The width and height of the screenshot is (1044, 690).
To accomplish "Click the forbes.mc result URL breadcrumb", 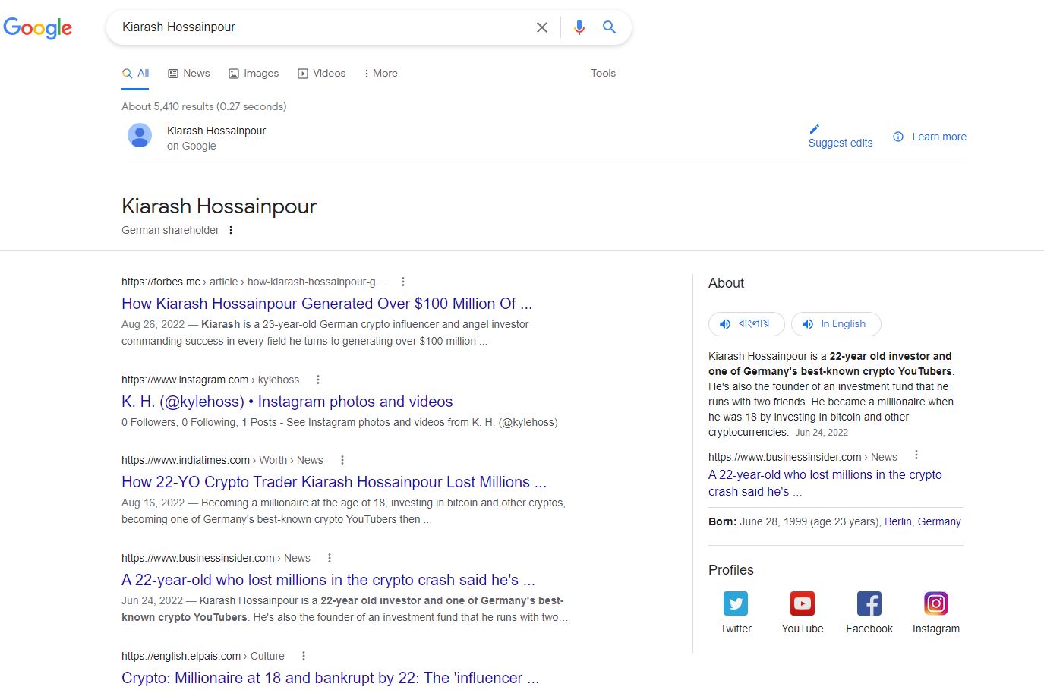I will (253, 282).
